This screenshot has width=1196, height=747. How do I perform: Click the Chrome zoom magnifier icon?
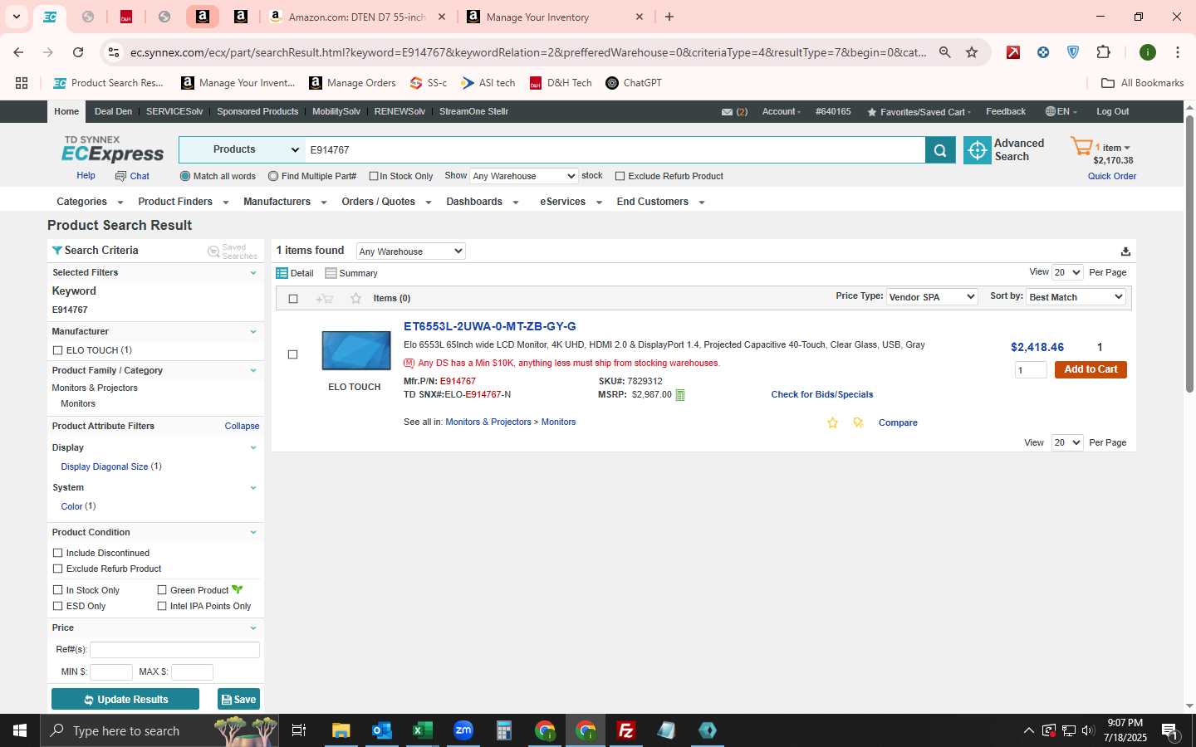tap(944, 52)
